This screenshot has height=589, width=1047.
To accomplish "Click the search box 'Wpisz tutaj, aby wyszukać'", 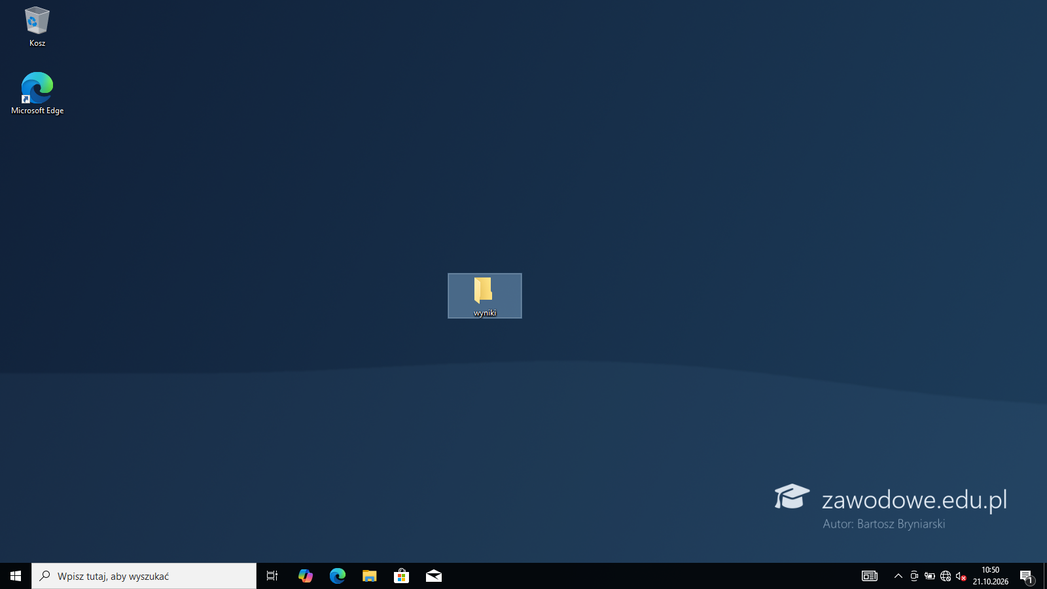I will click(x=144, y=576).
